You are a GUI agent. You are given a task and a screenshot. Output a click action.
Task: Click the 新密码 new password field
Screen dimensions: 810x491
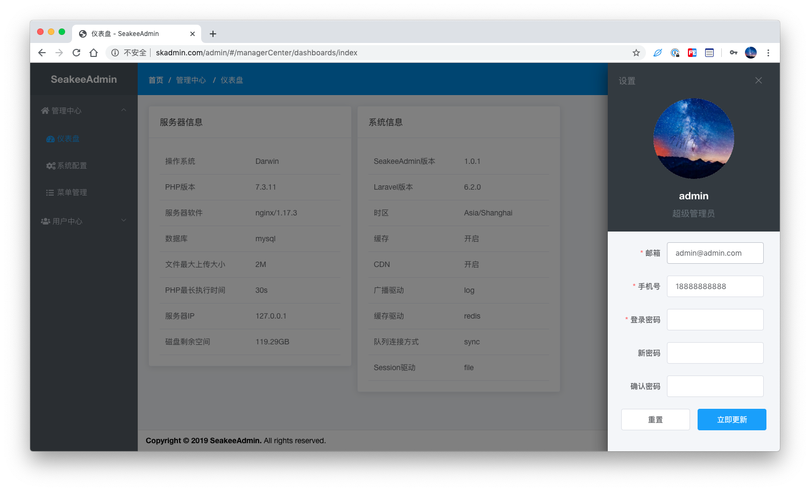click(715, 353)
